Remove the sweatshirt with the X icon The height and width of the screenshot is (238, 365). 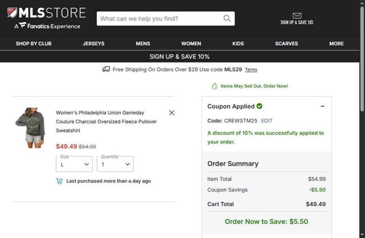pos(172,113)
